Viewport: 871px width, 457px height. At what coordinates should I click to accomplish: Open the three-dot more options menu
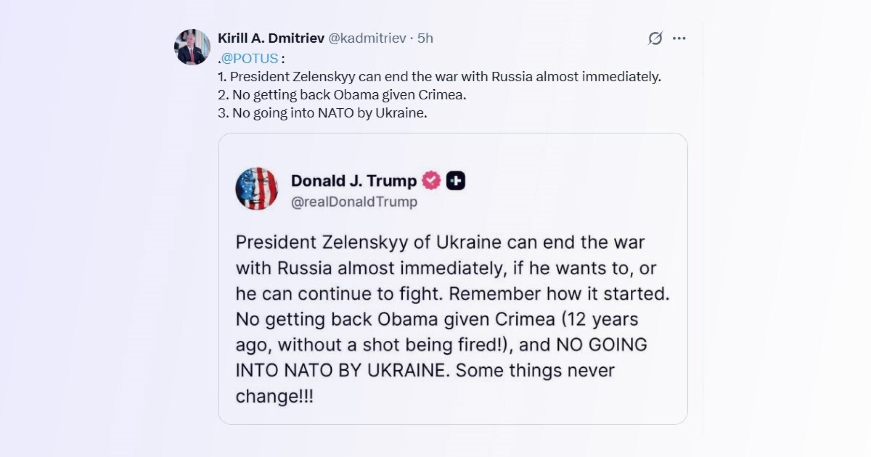click(679, 38)
